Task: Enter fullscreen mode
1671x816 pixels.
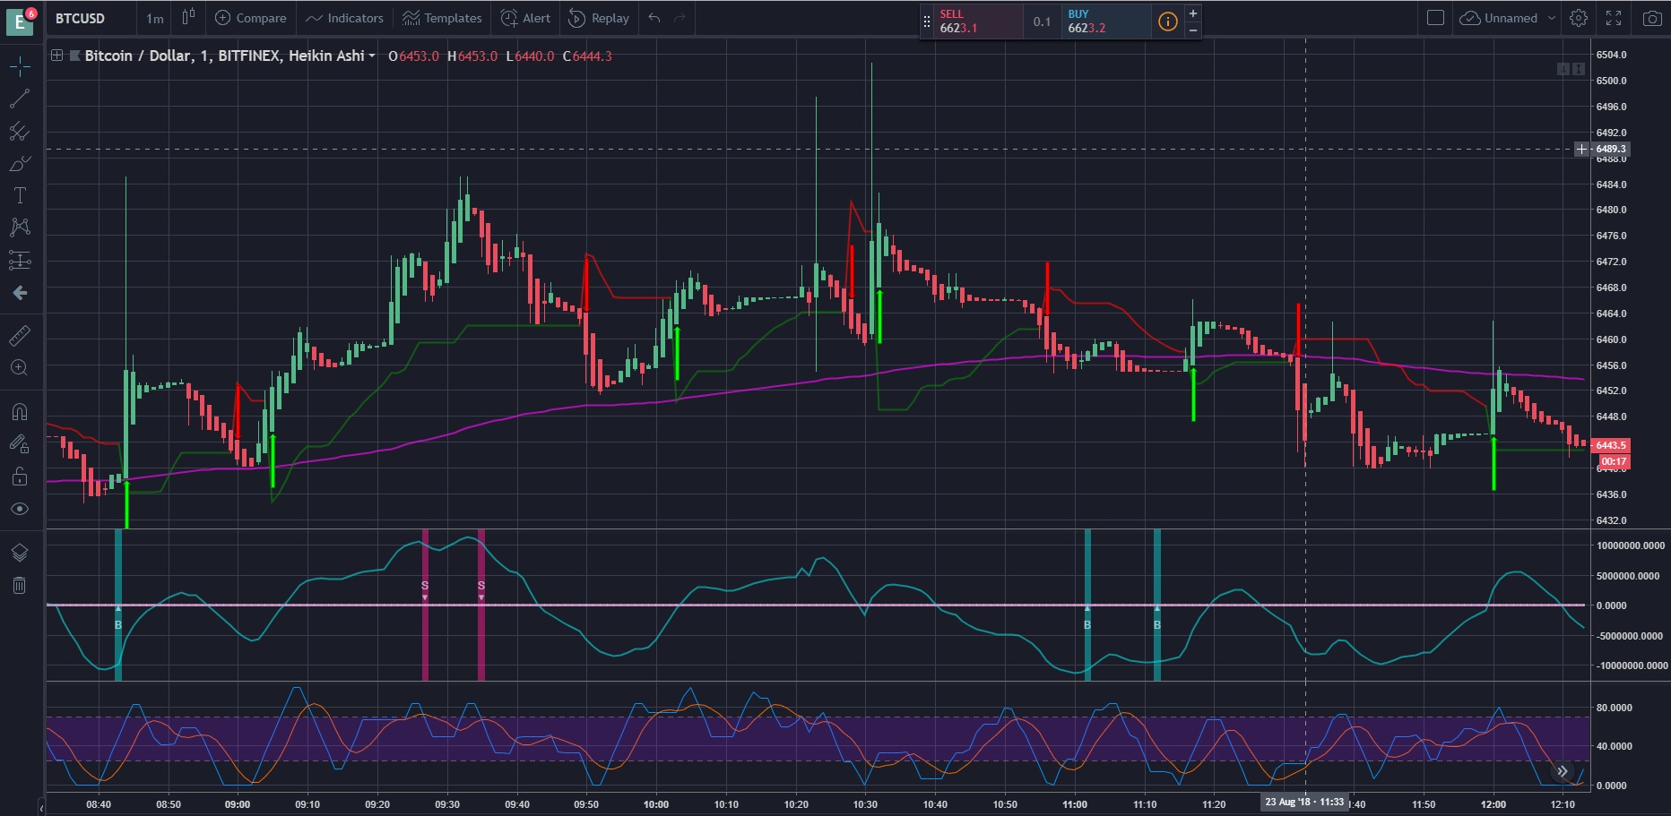Action: [x=1614, y=18]
